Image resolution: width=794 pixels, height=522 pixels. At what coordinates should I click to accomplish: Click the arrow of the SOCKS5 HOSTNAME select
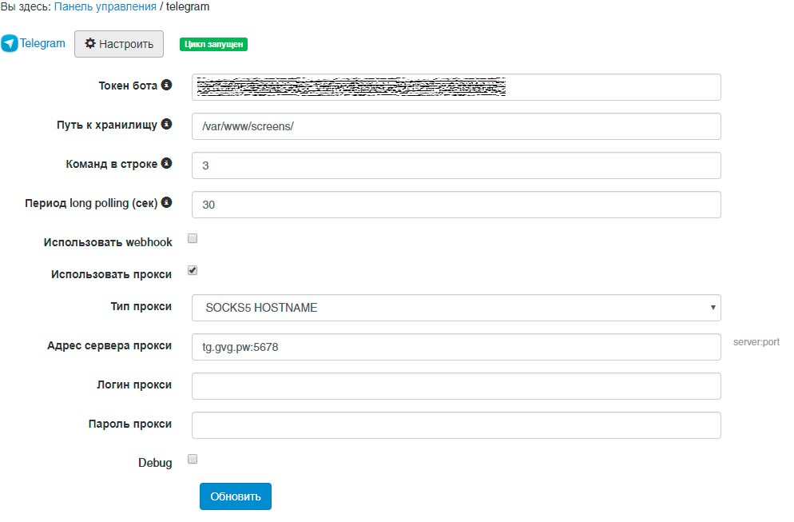coord(712,308)
